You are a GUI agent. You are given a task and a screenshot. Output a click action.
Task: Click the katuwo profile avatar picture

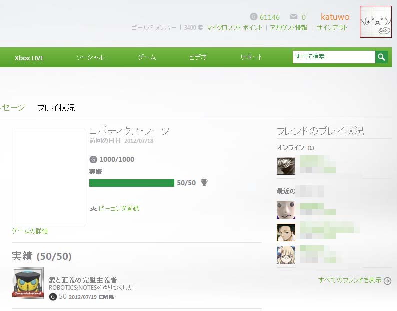click(375, 22)
